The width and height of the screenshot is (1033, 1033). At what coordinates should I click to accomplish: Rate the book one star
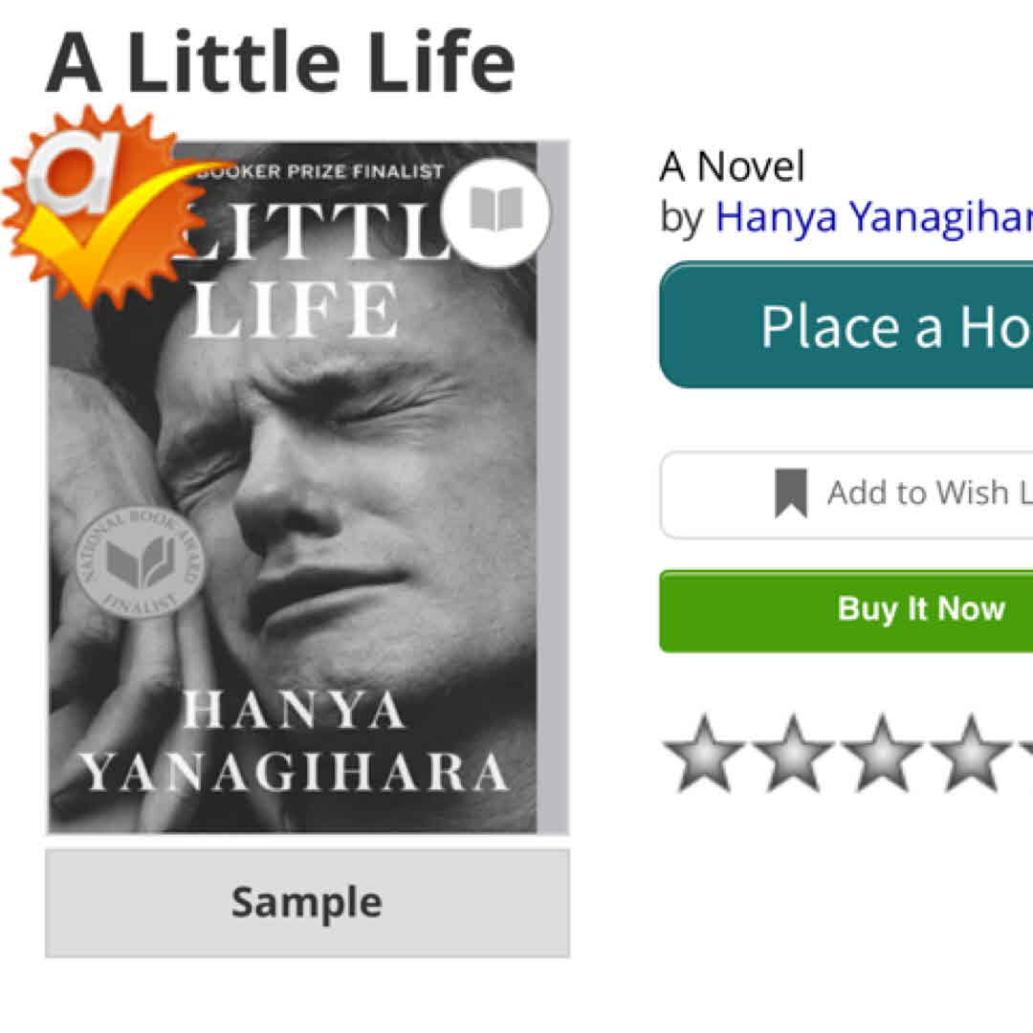pyautogui.click(x=703, y=753)
